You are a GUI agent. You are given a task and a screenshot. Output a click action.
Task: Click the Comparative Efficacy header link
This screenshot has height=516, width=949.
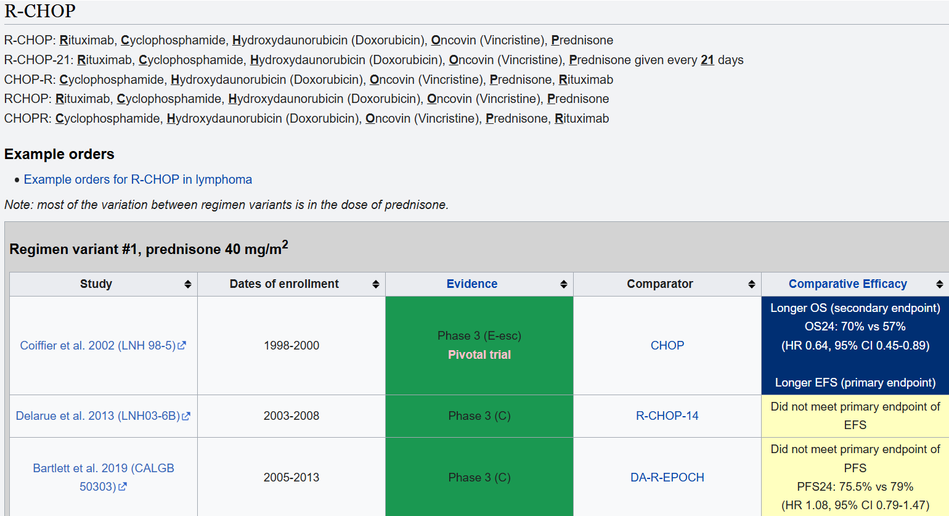[847, 284]
